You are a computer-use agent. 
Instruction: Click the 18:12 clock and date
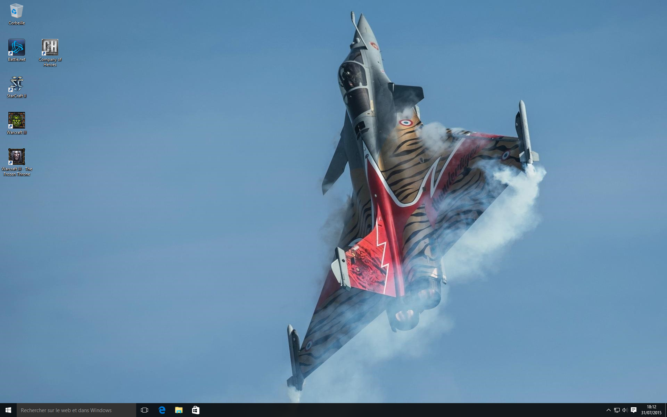(651, 410)
